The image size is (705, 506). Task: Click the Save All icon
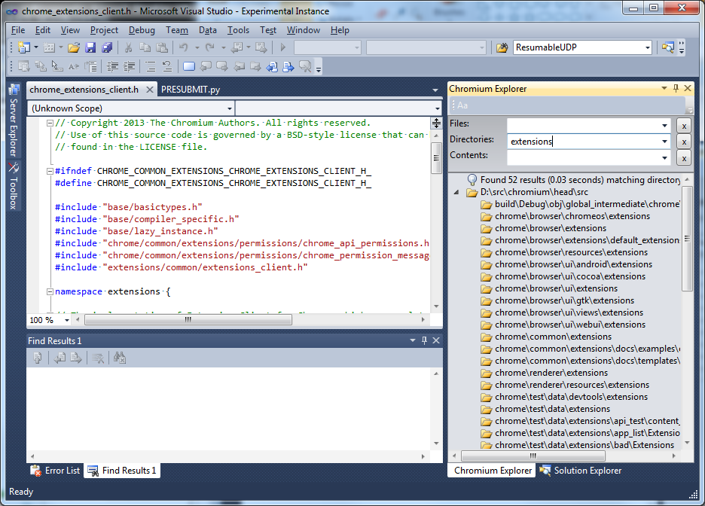[x=107, y=47]
